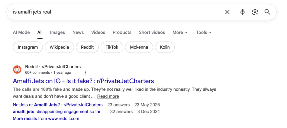Click into the search input field

(x=112, y=12)
